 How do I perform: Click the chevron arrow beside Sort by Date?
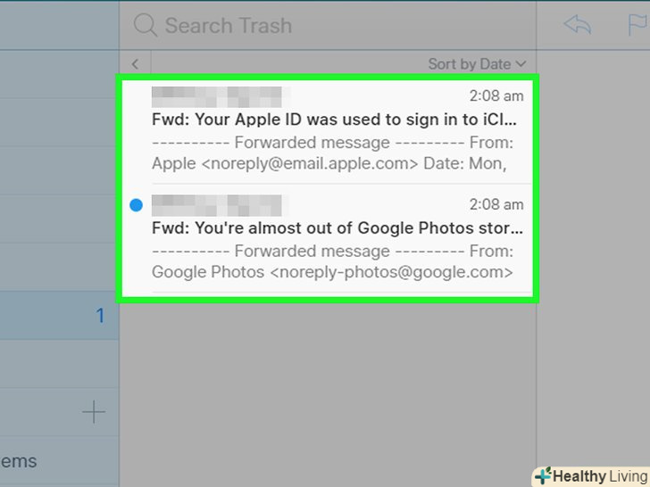[521, 63]
